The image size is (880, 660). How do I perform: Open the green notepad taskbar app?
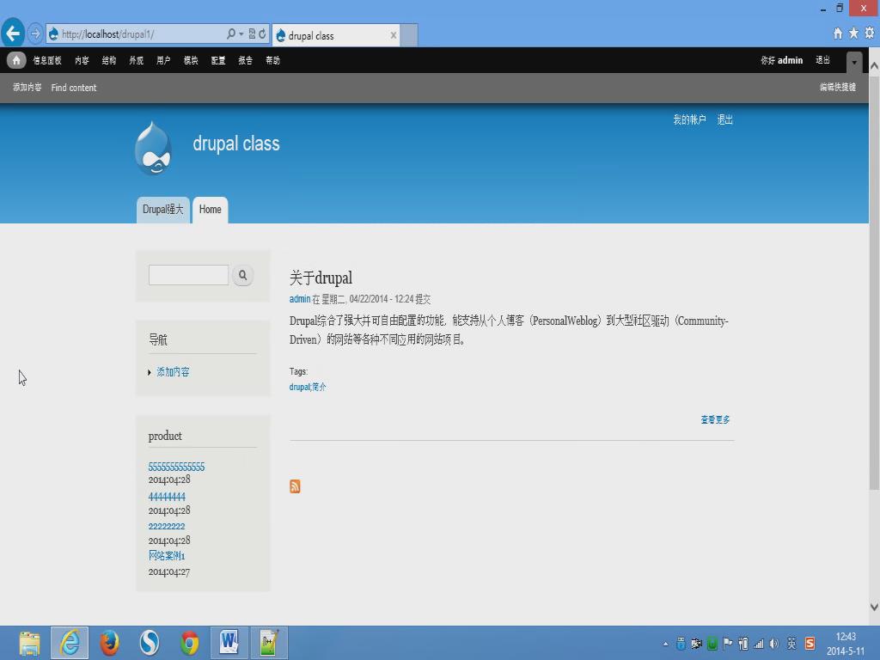269,643
